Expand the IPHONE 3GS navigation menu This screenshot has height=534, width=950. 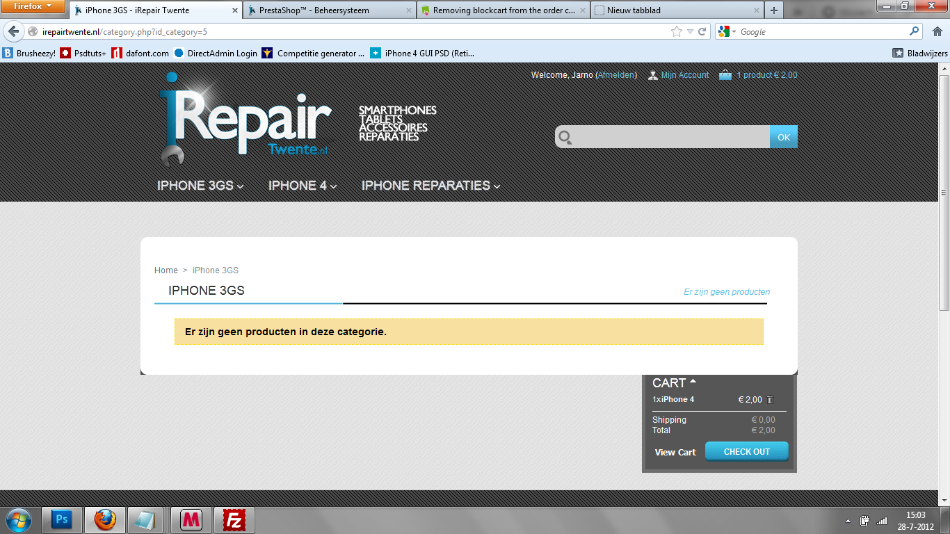click(200, 186)
